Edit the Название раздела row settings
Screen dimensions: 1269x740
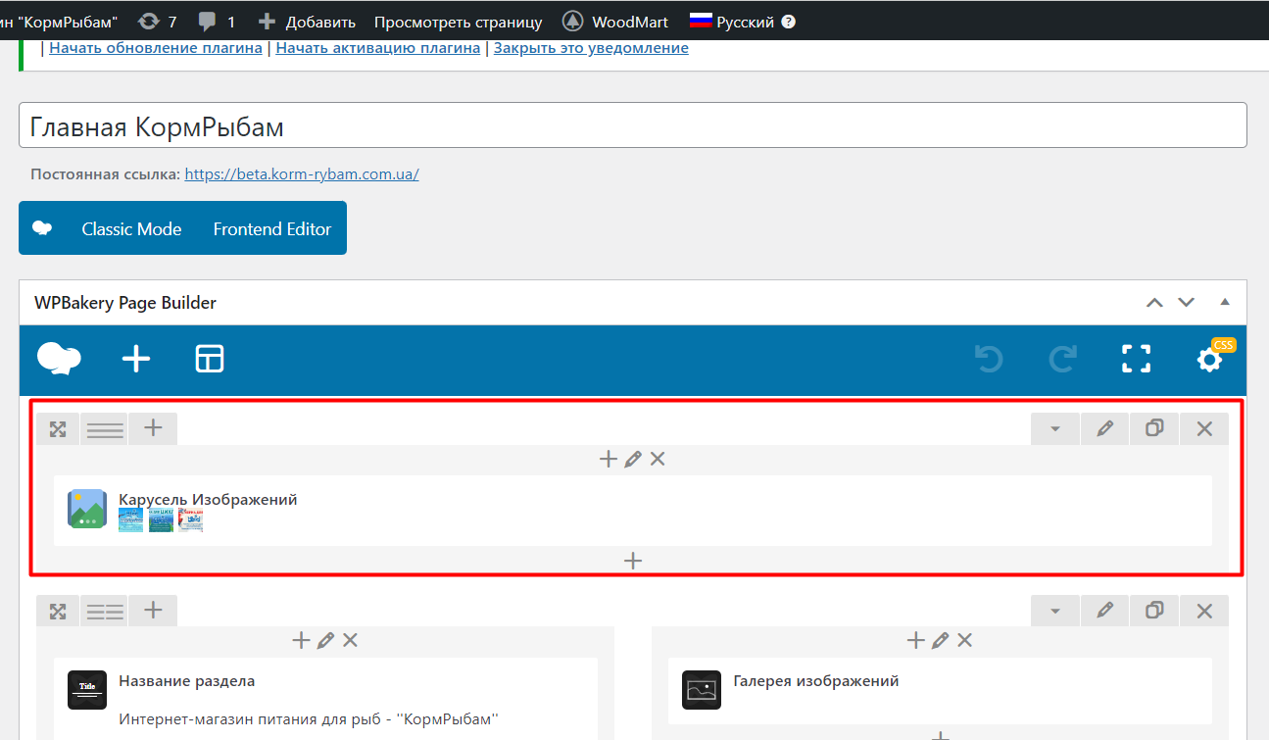click(x=1105, y=612)
